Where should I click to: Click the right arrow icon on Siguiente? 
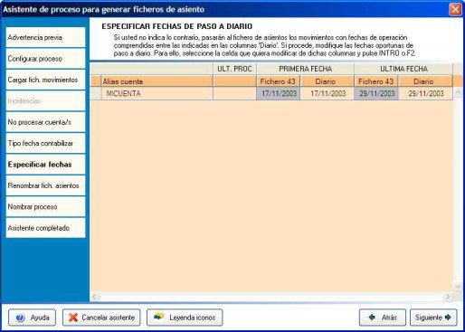(448, 318)
